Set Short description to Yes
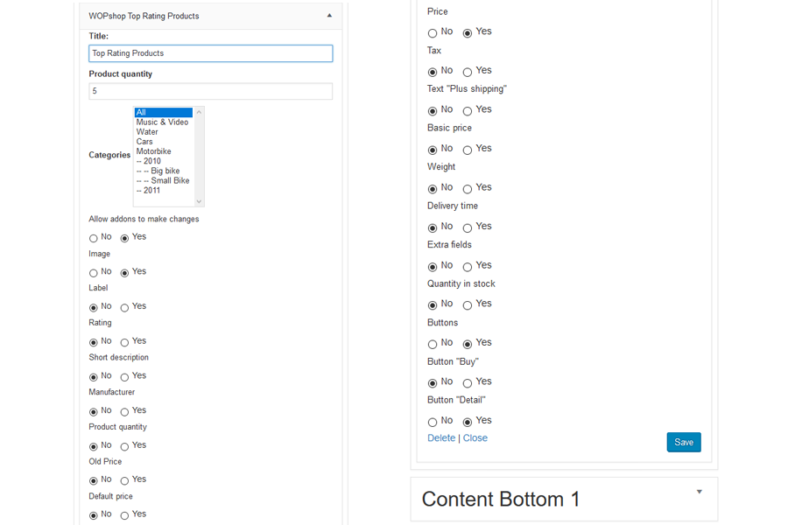 tap(124, 377)
